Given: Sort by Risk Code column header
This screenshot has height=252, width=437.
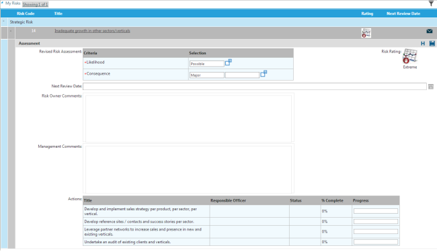Looking at the screenshot, I should click(26, 13).
